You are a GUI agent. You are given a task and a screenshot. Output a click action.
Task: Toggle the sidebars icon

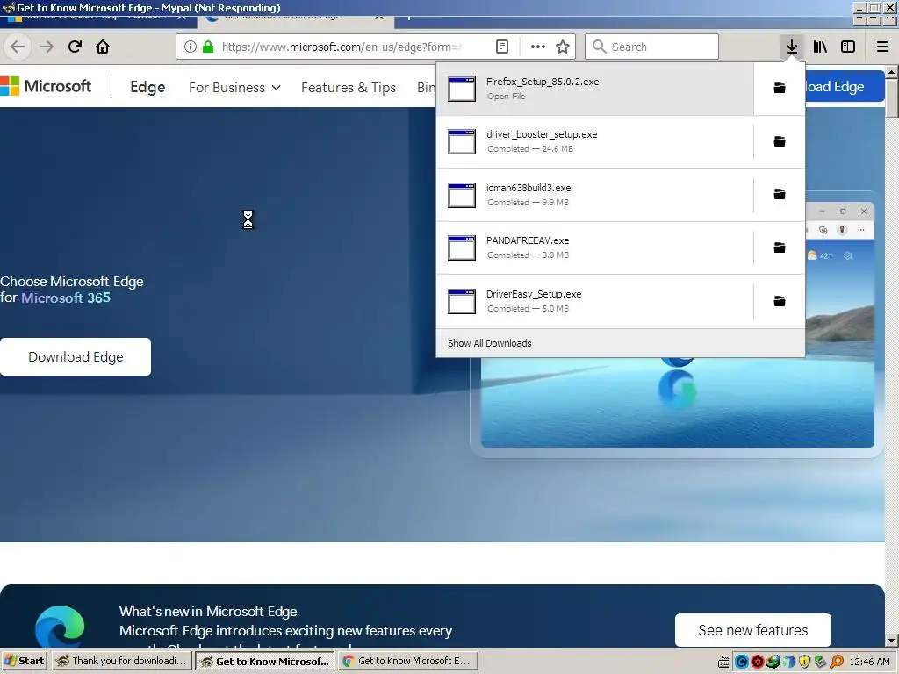coord(848,47)
